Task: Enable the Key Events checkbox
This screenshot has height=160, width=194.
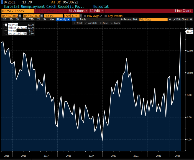Action: pyautogui.click(x=106, y=16)
